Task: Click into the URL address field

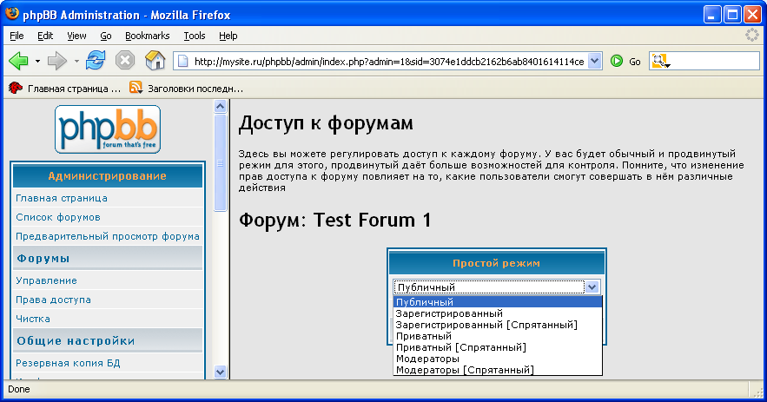Action: click(389, 62)
